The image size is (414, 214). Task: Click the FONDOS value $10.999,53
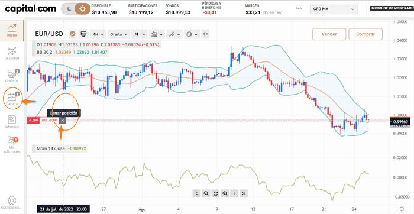click(x=178, y=12)
